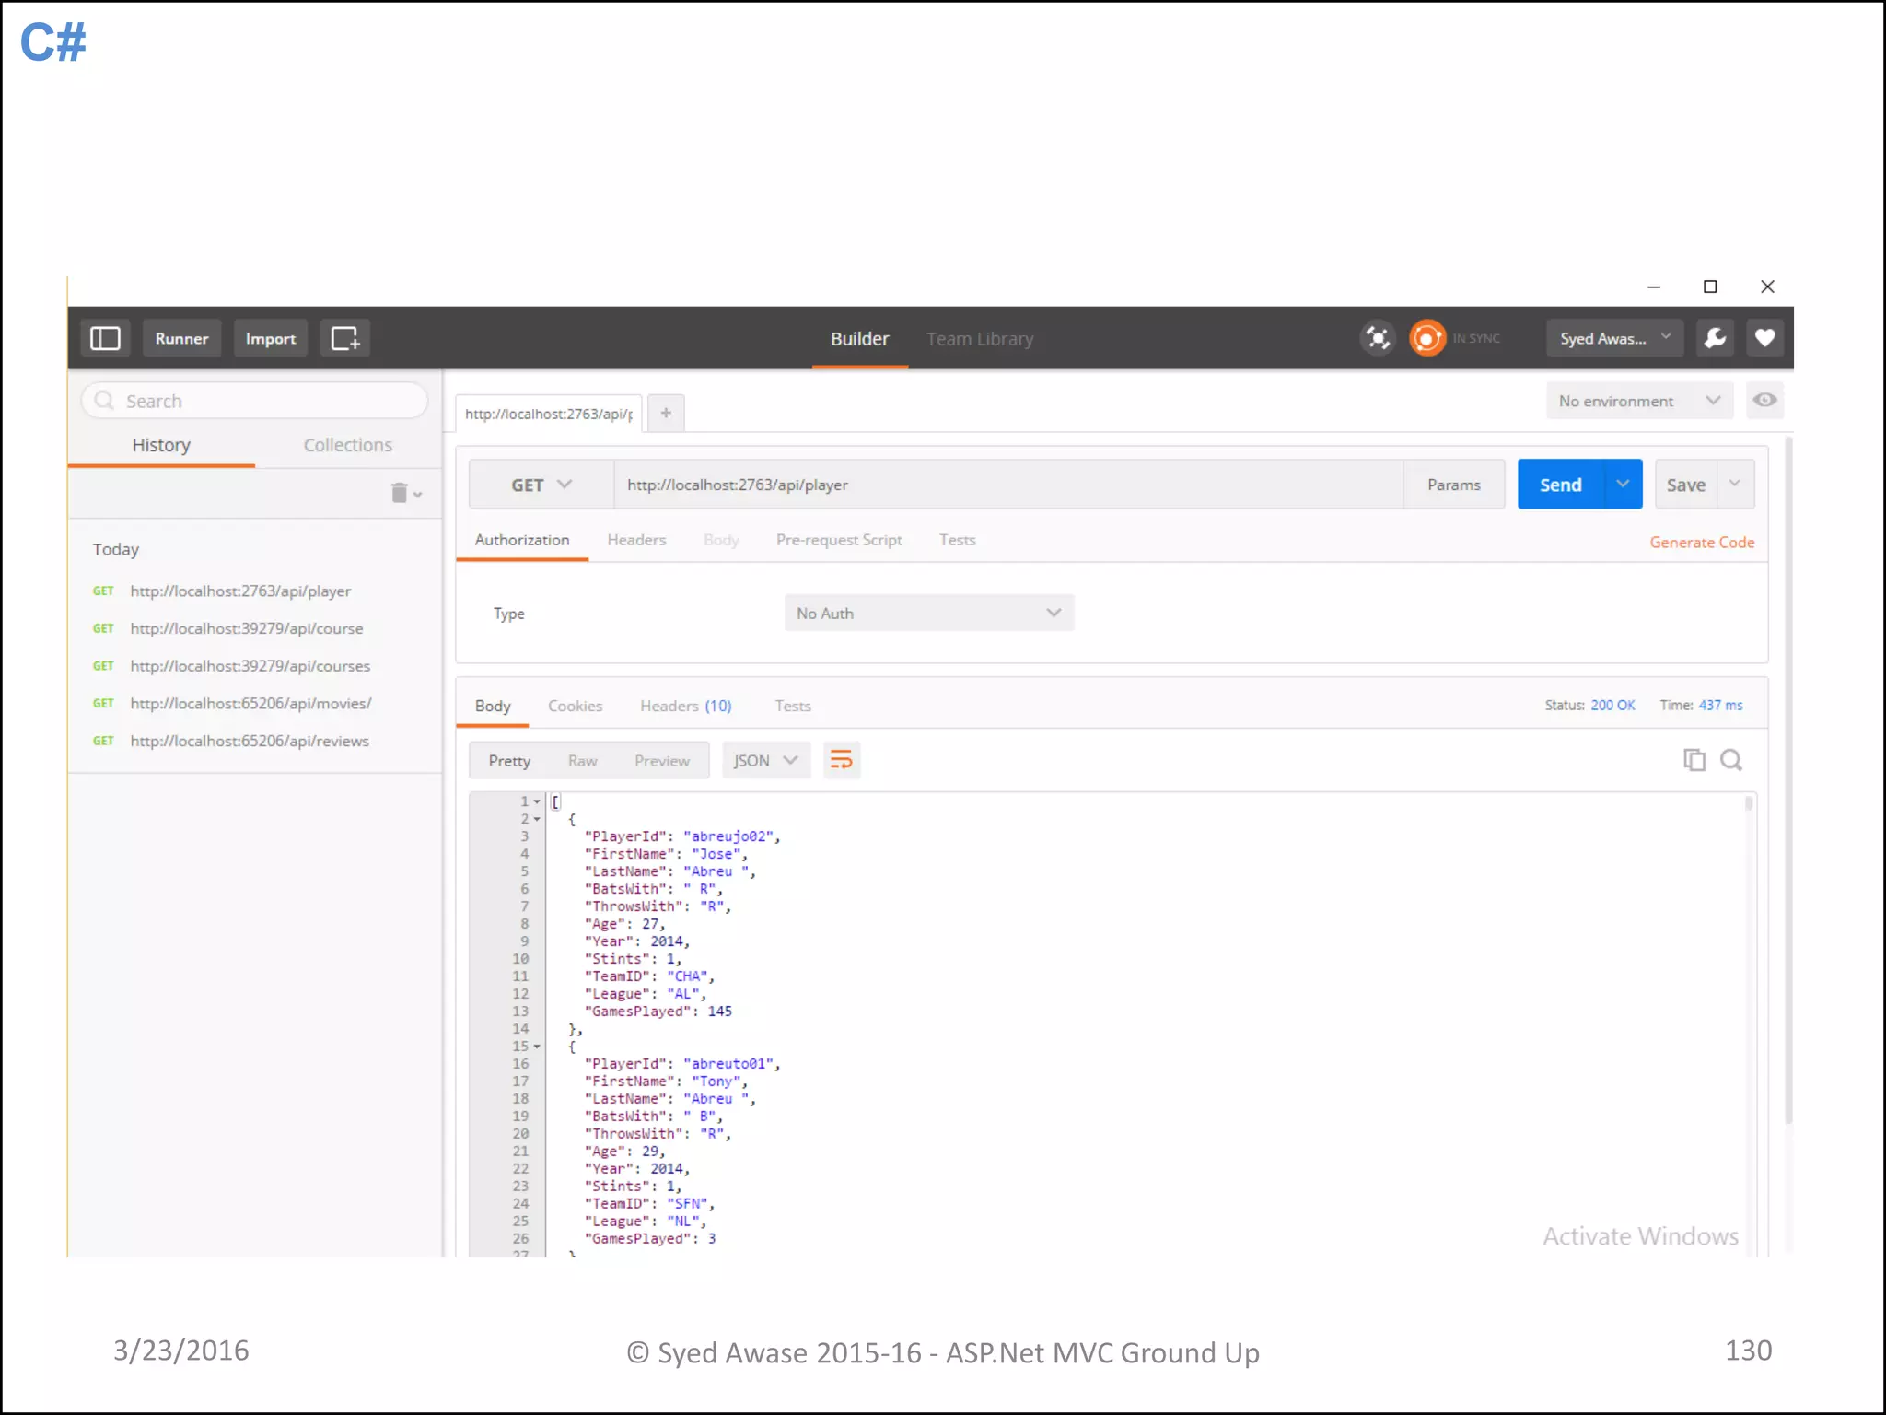Open settings wrench icon

(x=1715, y=338)
